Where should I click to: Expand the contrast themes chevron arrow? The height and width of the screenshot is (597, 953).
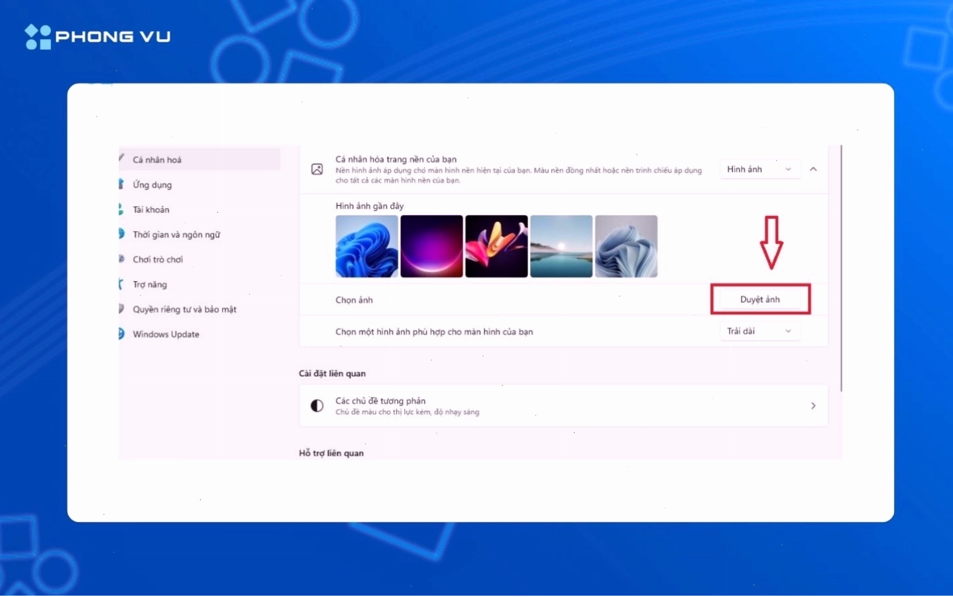813,406
